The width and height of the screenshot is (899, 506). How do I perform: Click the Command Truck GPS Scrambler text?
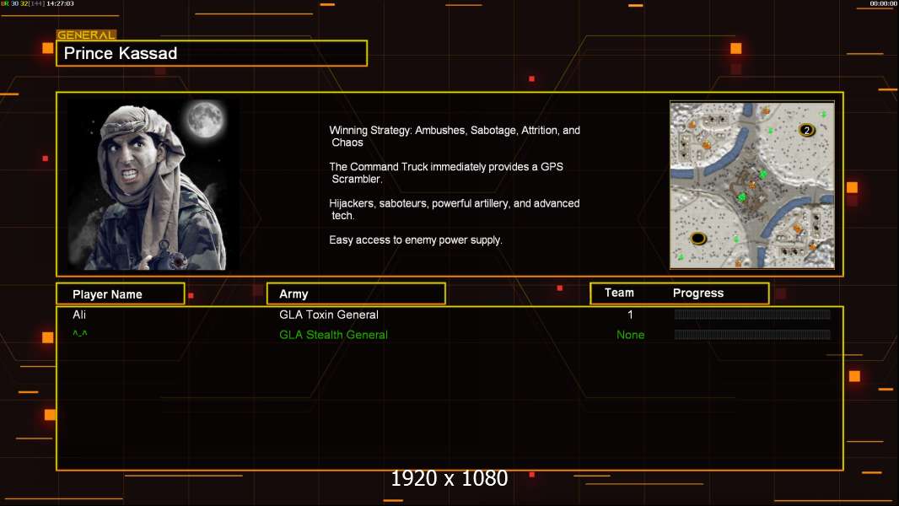pos(446,173)
